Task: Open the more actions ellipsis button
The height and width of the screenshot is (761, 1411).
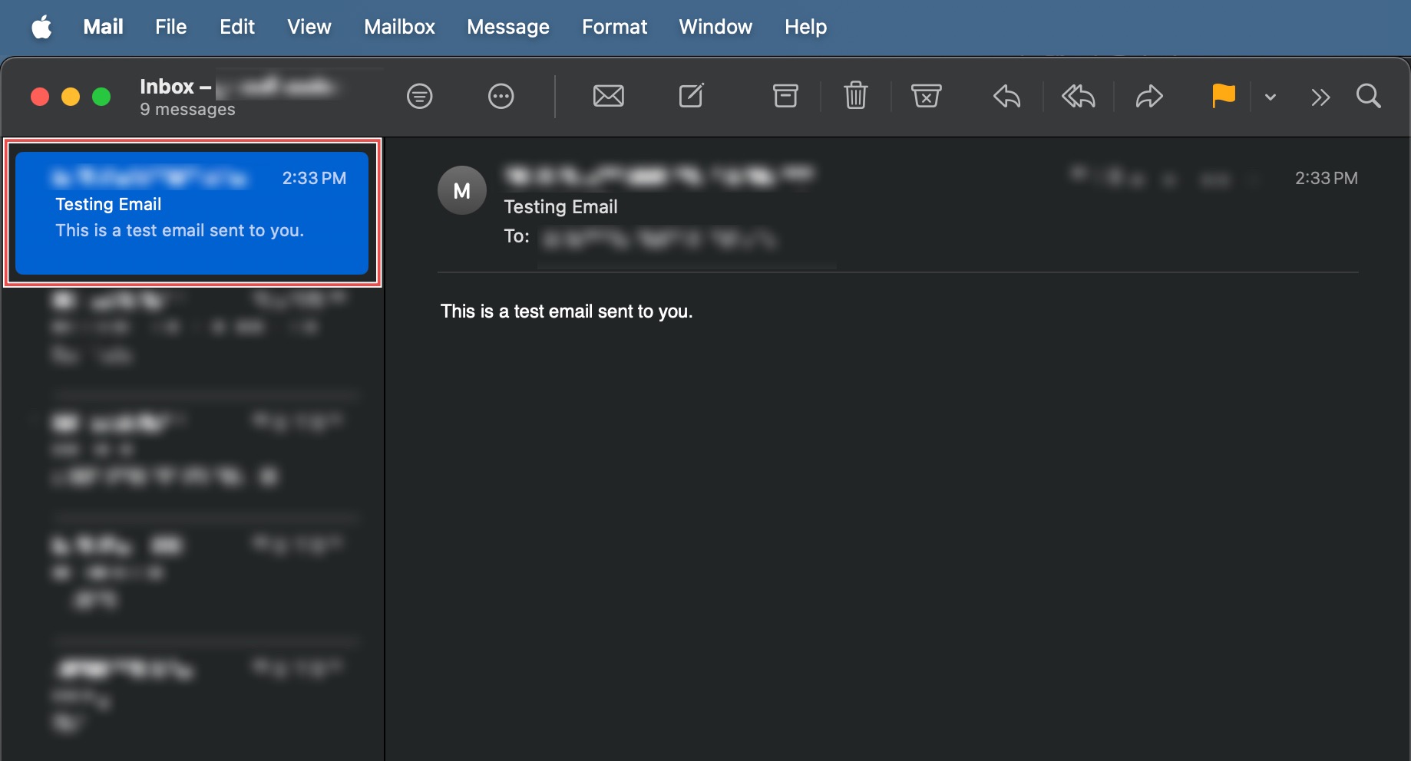Action: 501,97
